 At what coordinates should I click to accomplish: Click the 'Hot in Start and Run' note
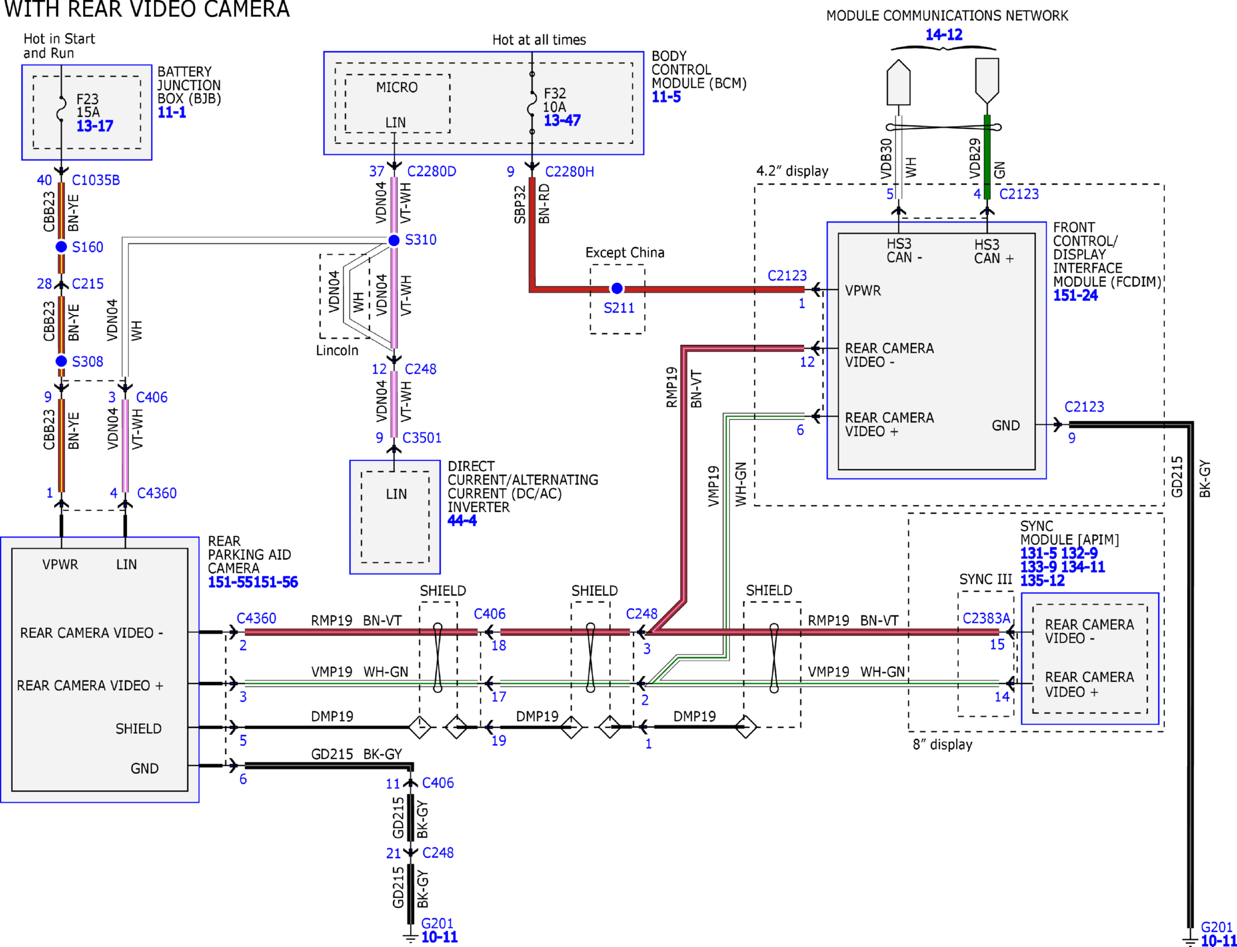point(59,46)
